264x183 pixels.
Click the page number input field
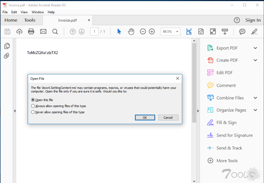click(x=94, y=32)
